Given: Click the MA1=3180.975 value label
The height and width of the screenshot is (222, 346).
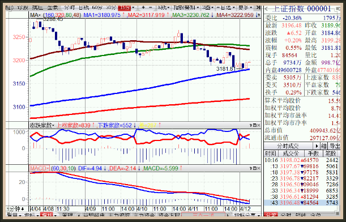Looking at the screenshot, I should pos(102,15).
